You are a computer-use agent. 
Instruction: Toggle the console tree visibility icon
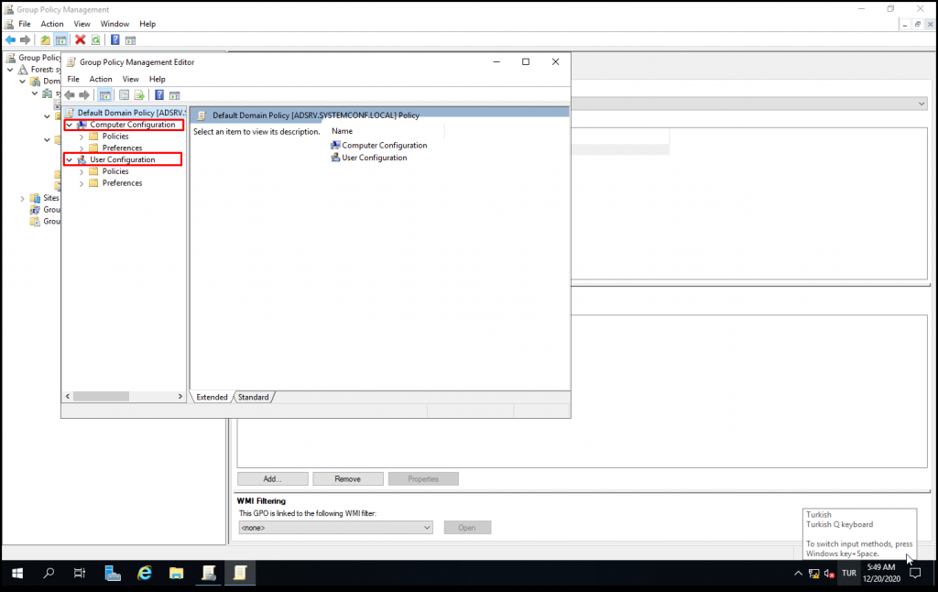pyautogui.click(x=104, y=94)
